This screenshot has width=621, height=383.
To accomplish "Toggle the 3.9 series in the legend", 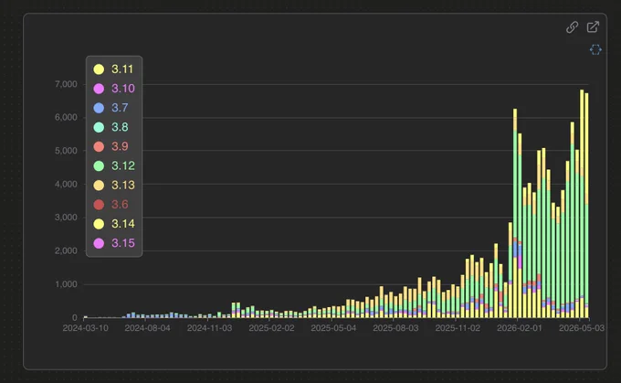I will point(111,146).
